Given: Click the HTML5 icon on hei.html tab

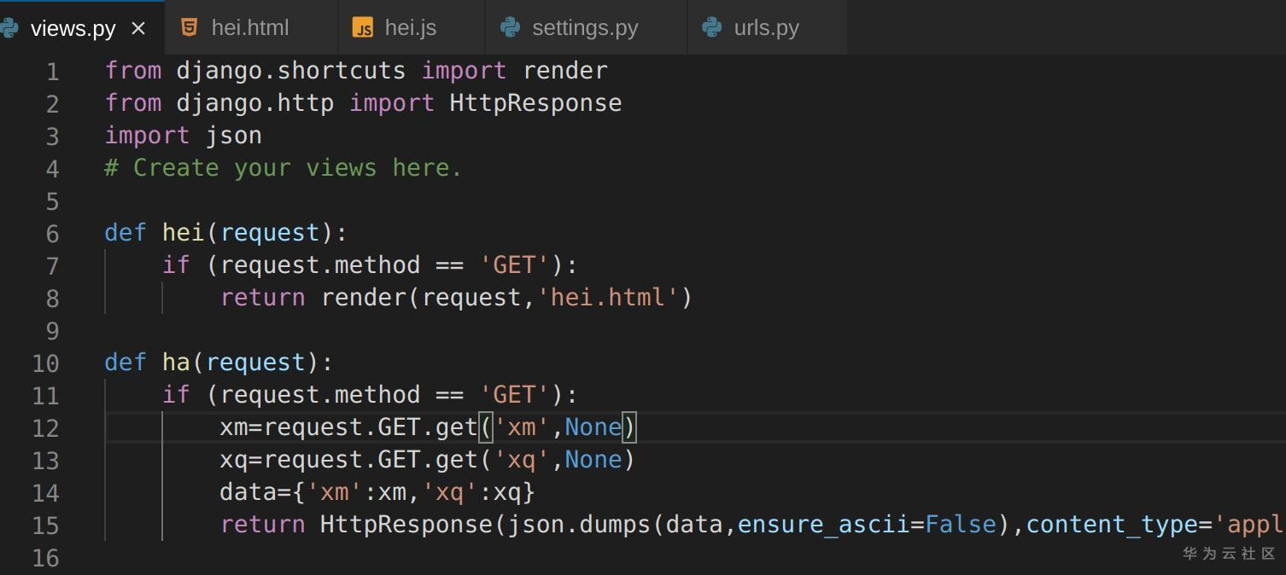Looking at the screenshot, I should pyautogui.click(x=190, y=27).
